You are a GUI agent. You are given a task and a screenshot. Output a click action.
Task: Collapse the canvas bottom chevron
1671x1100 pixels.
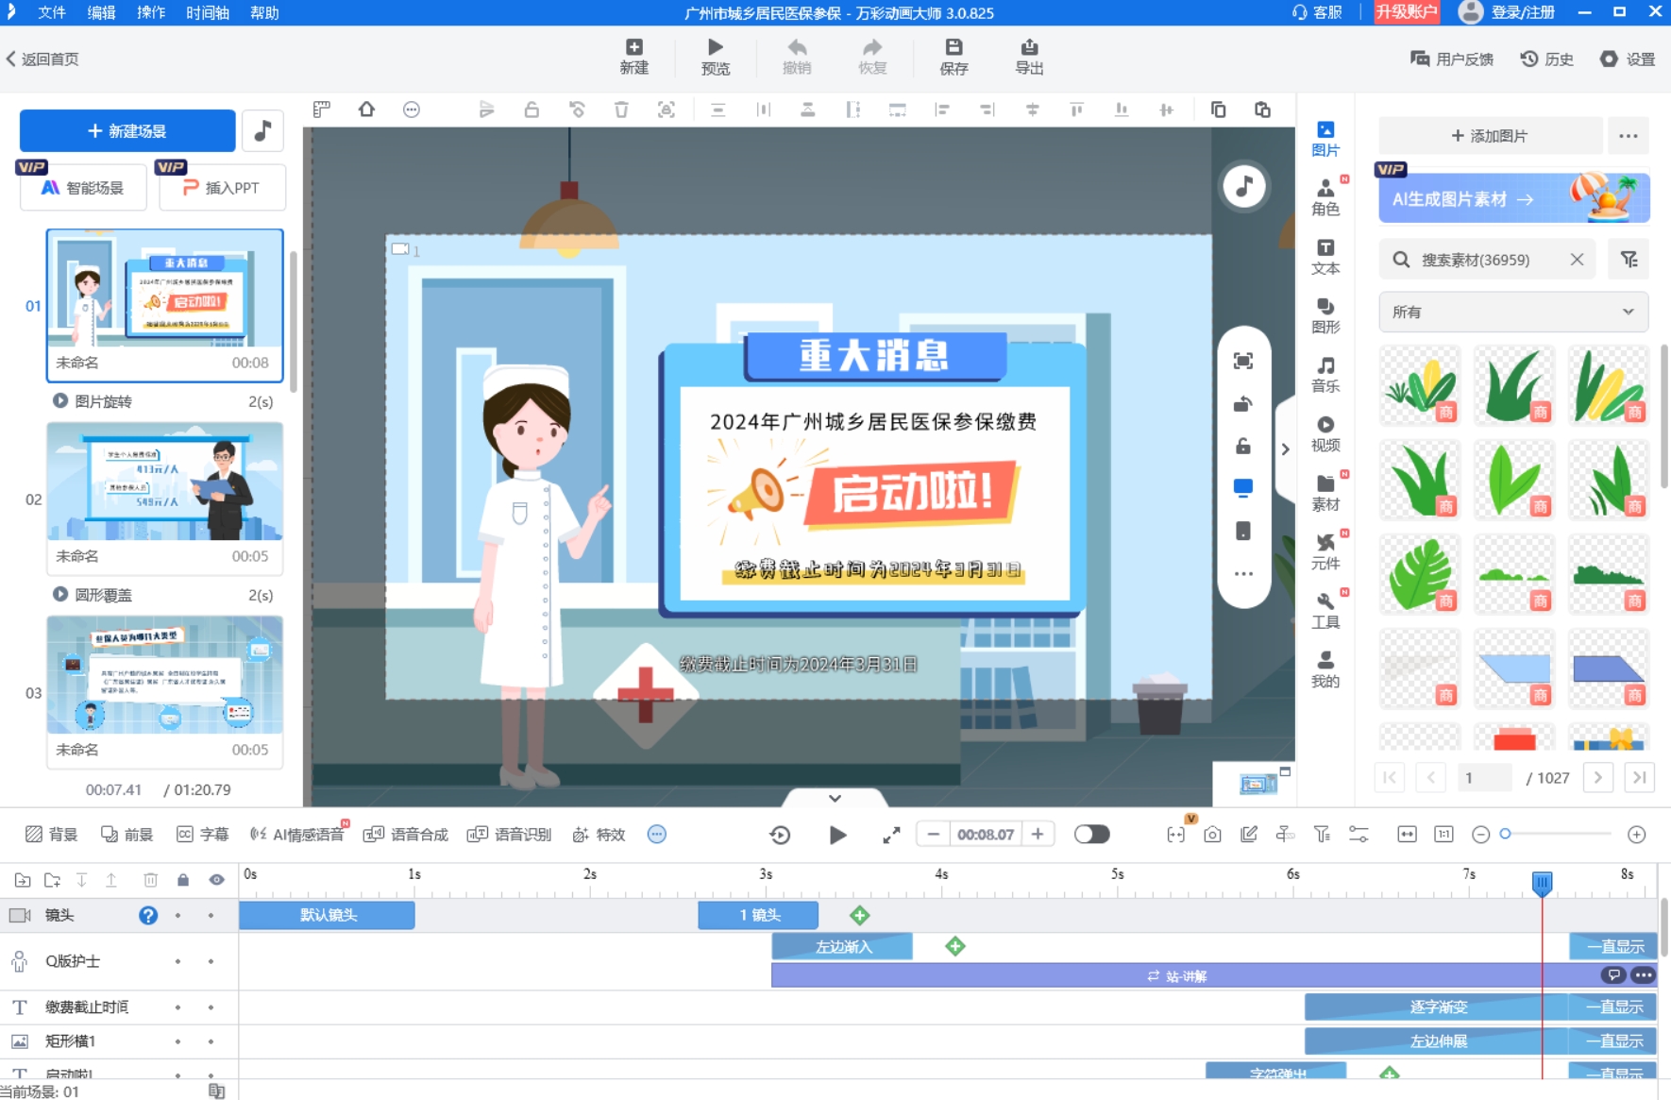coord(835,798)
